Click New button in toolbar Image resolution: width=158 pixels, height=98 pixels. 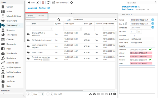(31, 3)
